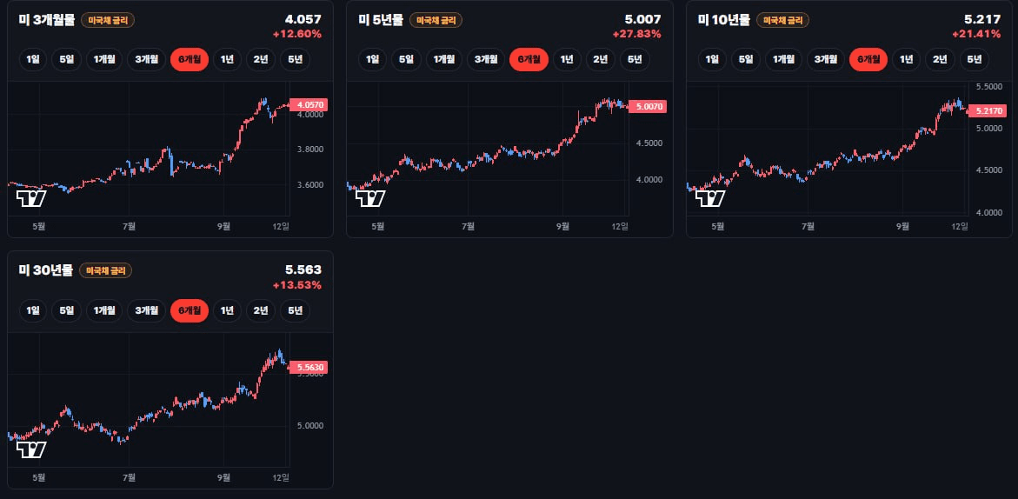Click 5.5000 axis label on 미 10년물 chart
Screen dimensions: 1018x499
coord(988,86)
